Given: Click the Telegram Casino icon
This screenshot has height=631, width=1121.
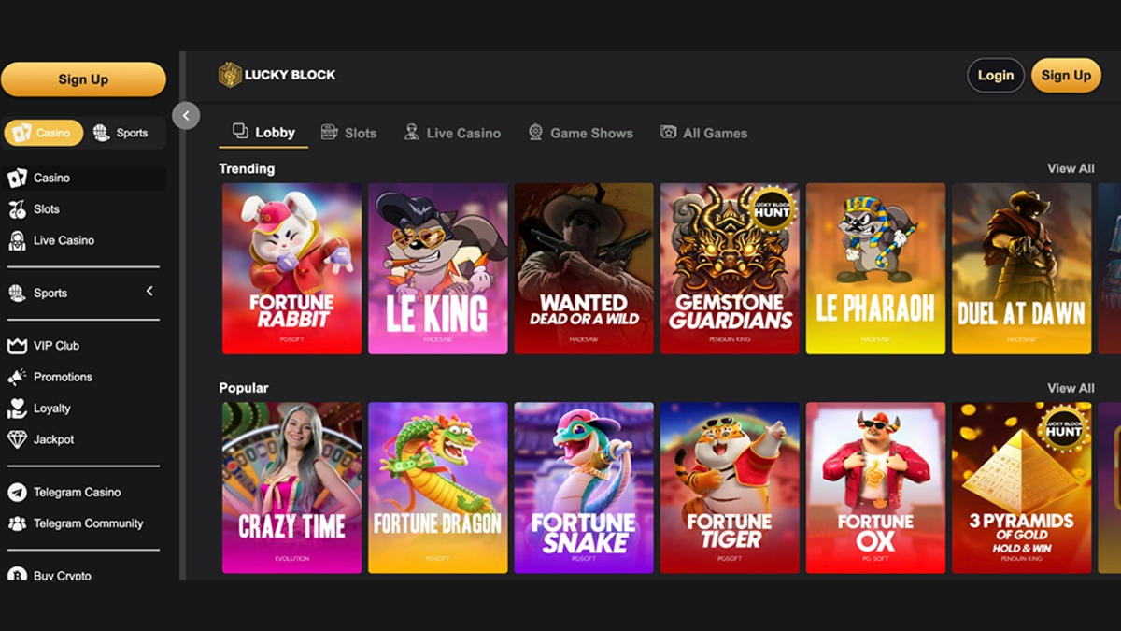Looking at the screenshot, I should 17,492.
